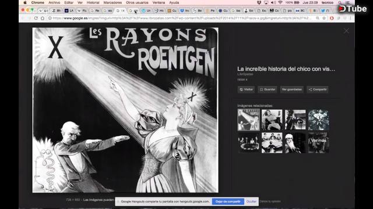
Task: Go forward with the Chrome forward arrow
Action: [29, 18]
